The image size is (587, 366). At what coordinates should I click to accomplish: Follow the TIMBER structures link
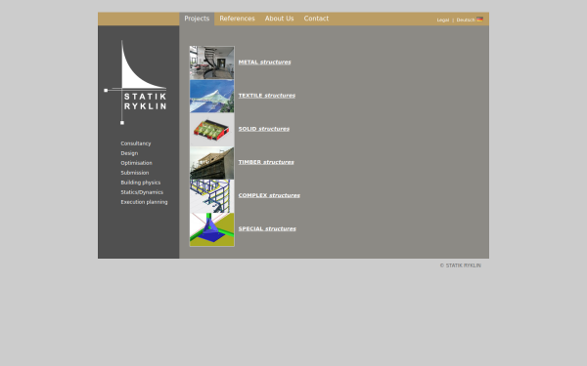pos(266,162)
